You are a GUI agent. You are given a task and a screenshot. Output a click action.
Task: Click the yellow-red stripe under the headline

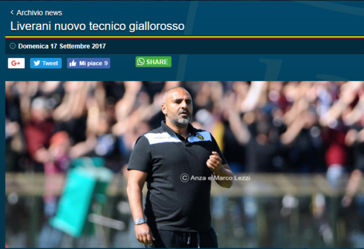184,37
